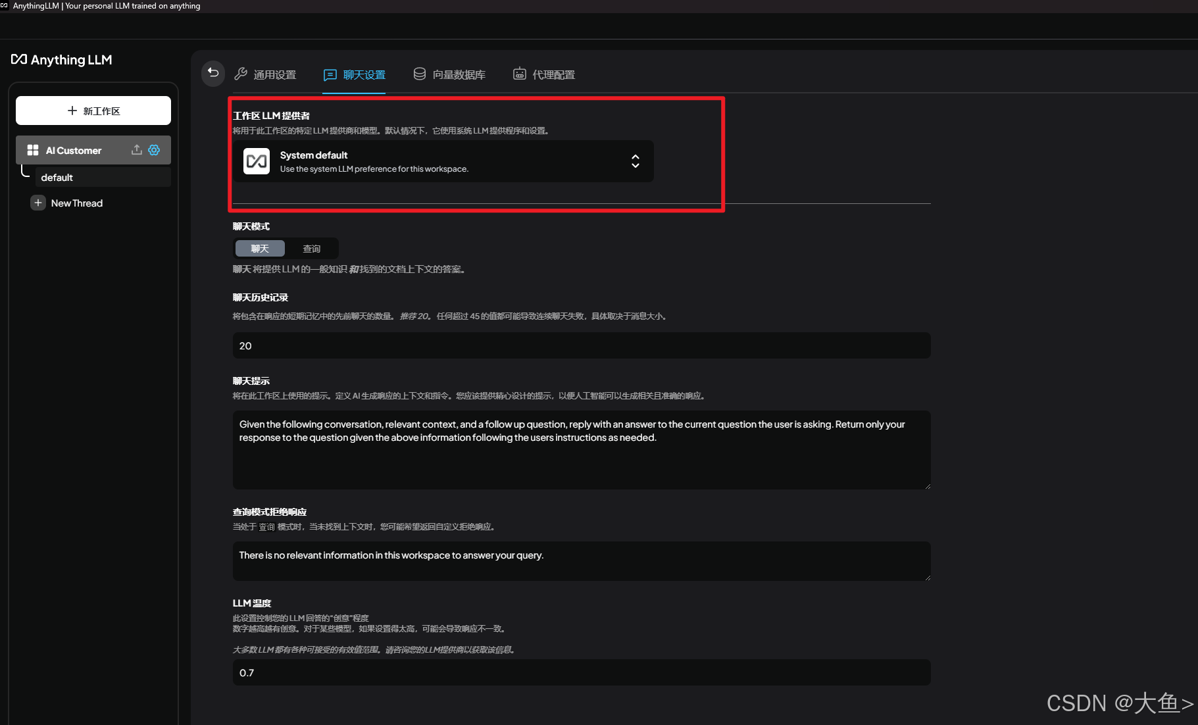
Task: Click the 聊天模式 heading
Action: point(251,226)
